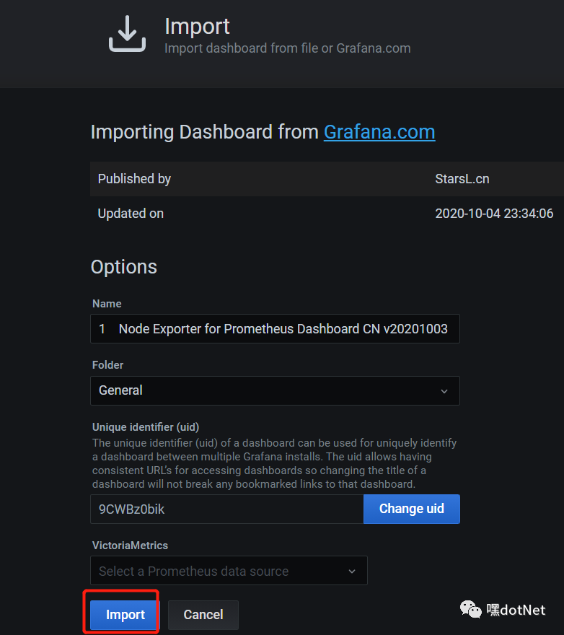The image size is (564, 635).
Task: Click the subtitle Import dashboard from file
Action: click(288, 48)
